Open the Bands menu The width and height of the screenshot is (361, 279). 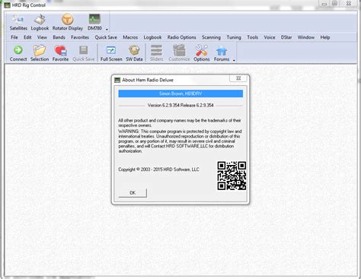(x=59, y=37)
